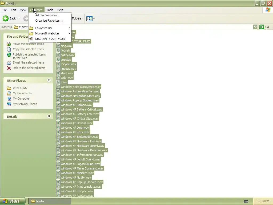Select the notify.wav file
This screenshot has height=205, width=273.
pyautogui.click(x=67, y=55)
